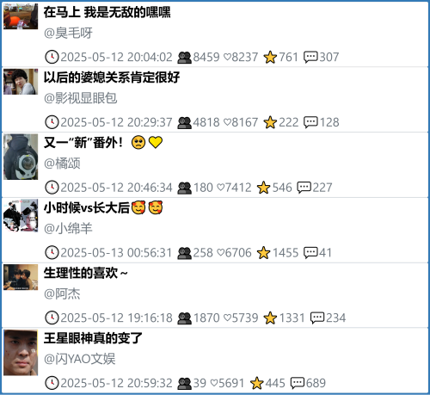Screen dimensions: 430x395
Task: Visit the author profile @臭毛呀
Action: point(68,33)
